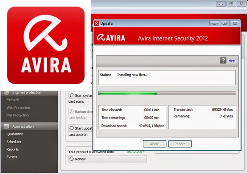Open the Administration section

pos(29,126)
